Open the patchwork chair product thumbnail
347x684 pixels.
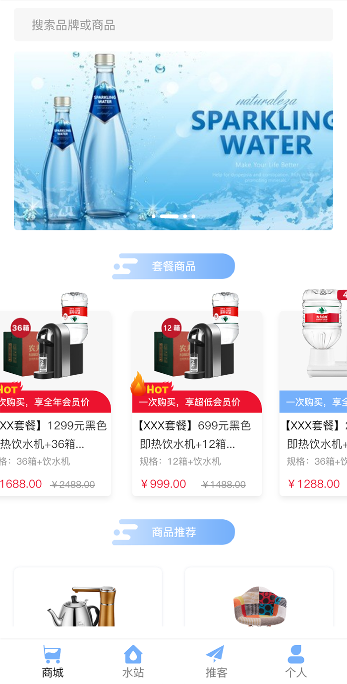point(260,606)
